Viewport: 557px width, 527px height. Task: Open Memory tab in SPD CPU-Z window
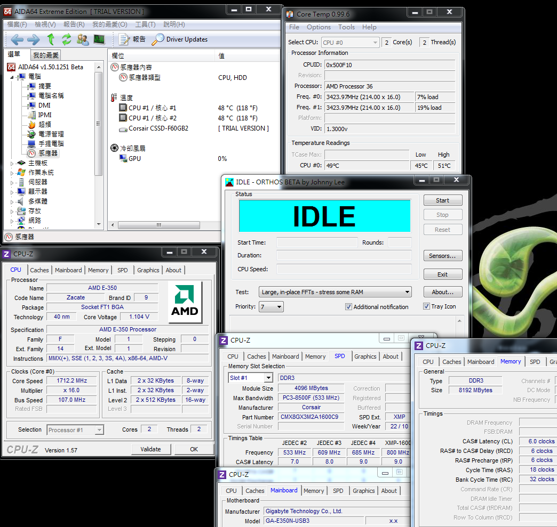pos(315,356)
